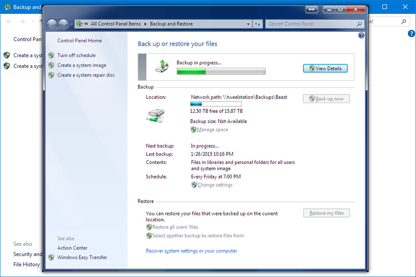This screenshot has height=277, width=416.
Task: Click the search magnifier icon in front window
Action: click(359, 24)
